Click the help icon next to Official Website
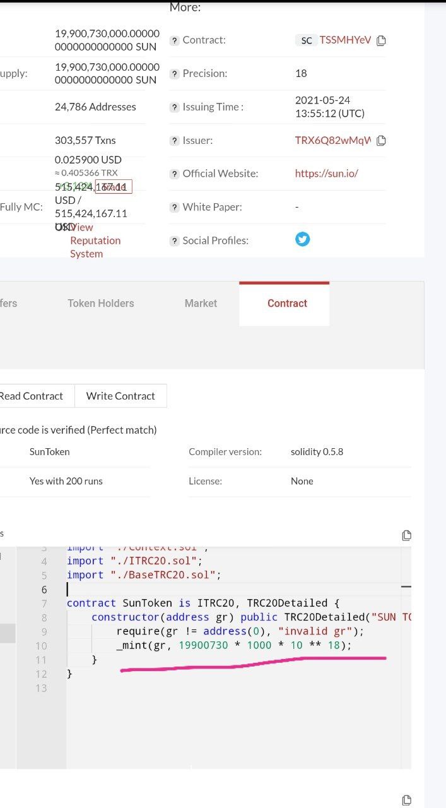 175,174
